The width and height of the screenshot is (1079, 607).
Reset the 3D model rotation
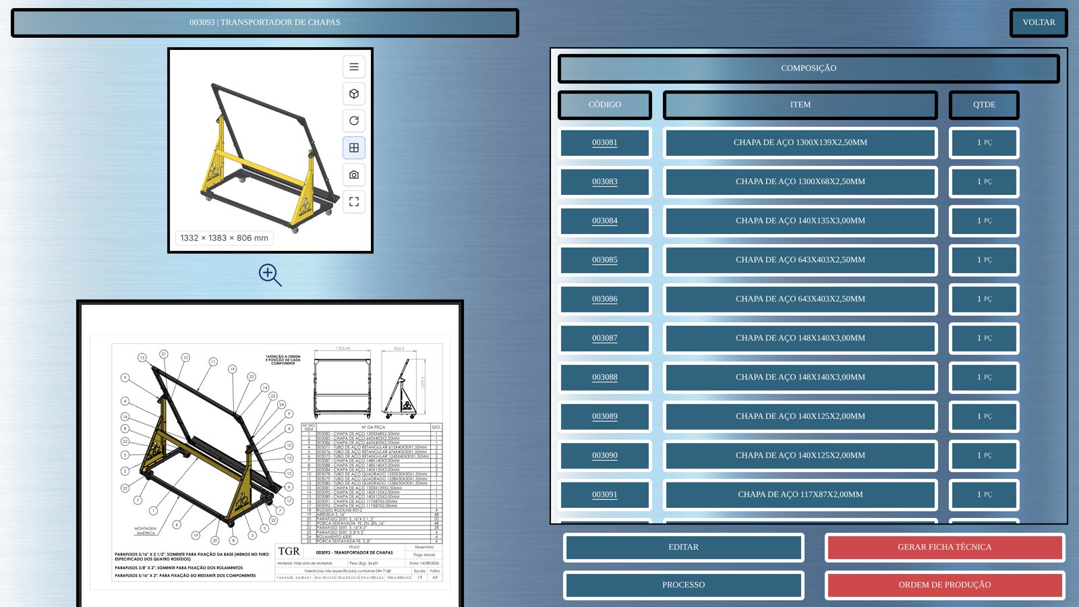(x=354, y=121)
